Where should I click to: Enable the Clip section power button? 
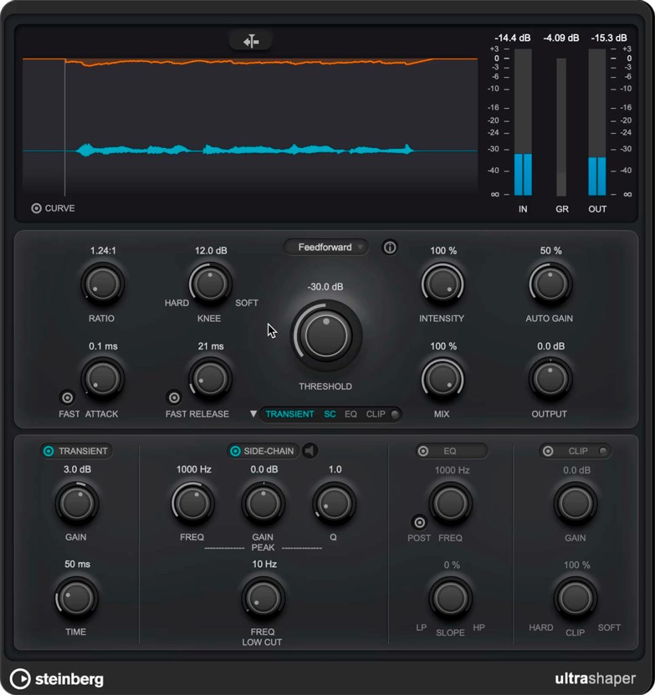(548, 451)
